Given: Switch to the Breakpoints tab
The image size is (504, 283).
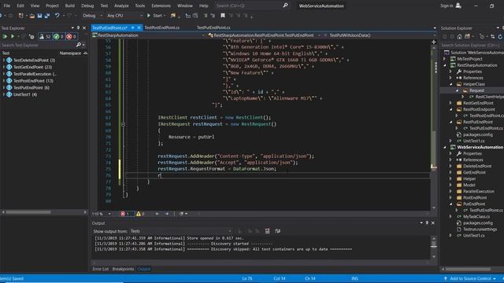Looking at the screenshot, I should click(x=123, y=269).
